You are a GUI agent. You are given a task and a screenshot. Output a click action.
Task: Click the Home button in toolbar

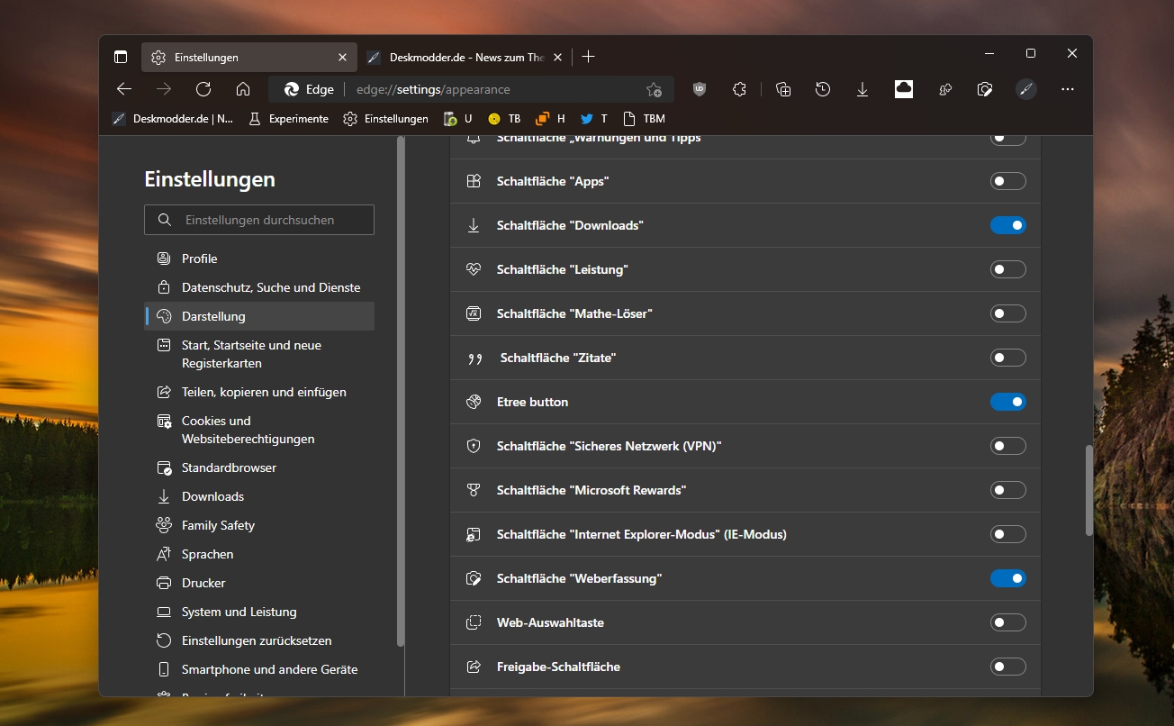pos(243,89)
